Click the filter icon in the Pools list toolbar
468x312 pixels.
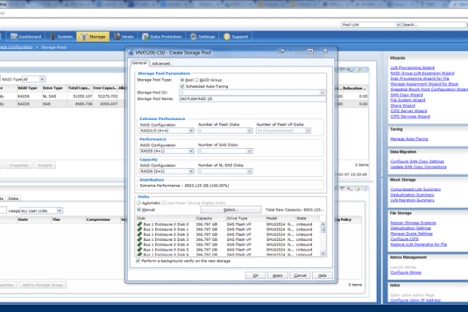click(342, 70)
